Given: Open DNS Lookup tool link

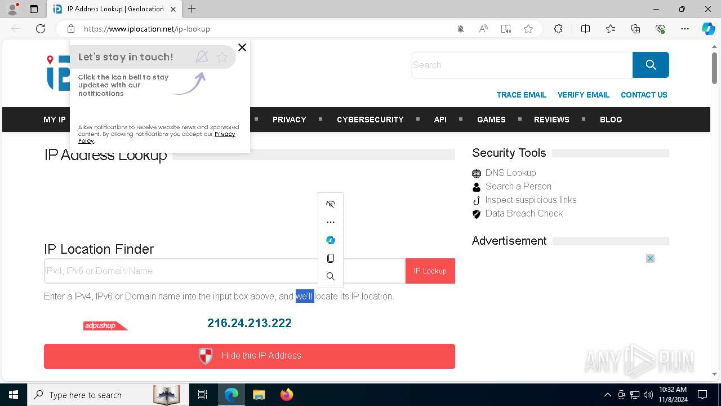Looking at the screenshot, I should 510,173.
